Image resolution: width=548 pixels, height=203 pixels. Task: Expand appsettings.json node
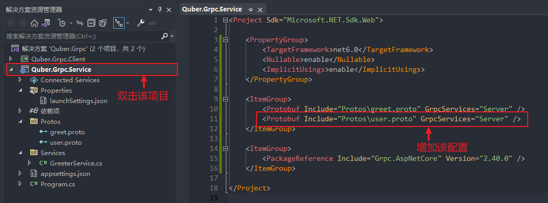[x=20, y=173]
